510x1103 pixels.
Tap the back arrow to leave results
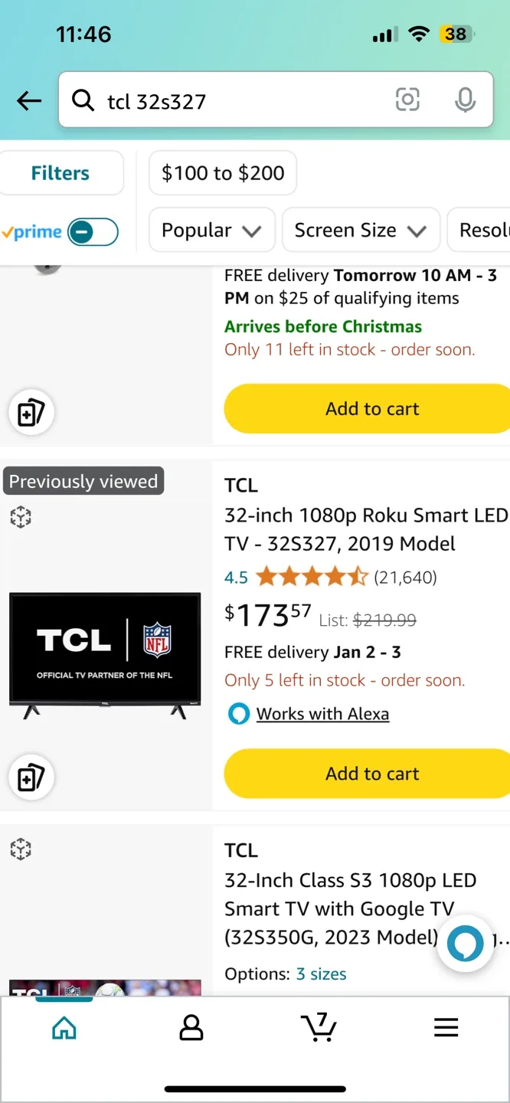click(x=28, y=100)
